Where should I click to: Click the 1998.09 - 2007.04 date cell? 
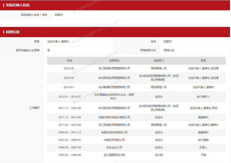point(69,147)
